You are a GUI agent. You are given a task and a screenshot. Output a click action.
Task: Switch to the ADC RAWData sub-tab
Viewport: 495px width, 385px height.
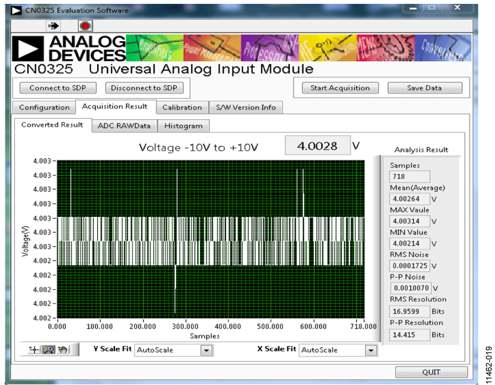pos(124,126)
